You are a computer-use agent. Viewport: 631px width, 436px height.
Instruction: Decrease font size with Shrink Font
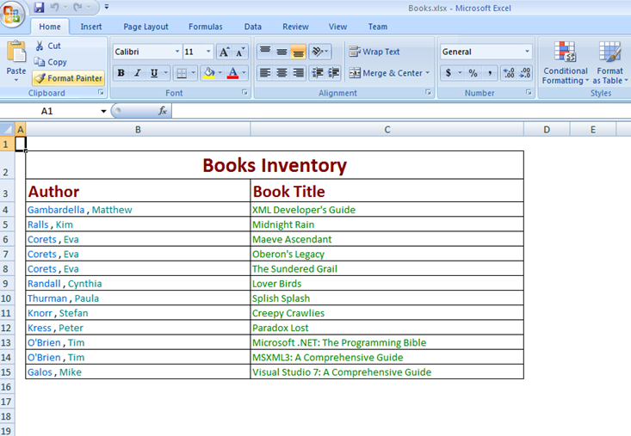click(x=240, y=52)
